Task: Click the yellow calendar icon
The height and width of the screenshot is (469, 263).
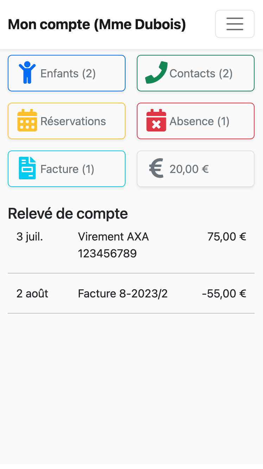Action: 27,121
